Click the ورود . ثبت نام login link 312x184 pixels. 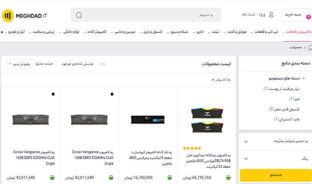click(253, 15)
